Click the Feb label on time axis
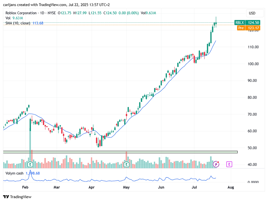The width and height of the screenshot is (268, 202). [25, 187]
